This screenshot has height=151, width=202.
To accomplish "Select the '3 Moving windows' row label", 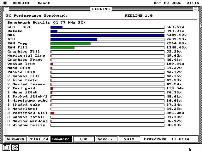I will pyautogui.click(x=27, y=121).
